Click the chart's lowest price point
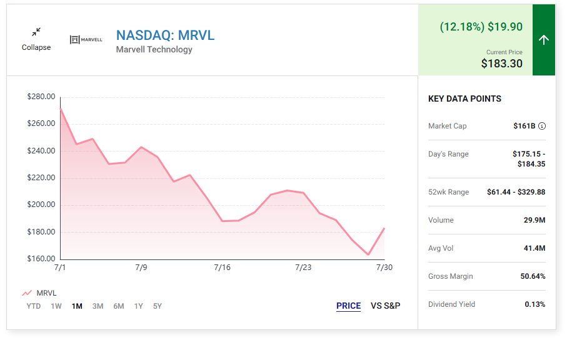This screenshot has height=338, width=567. (x=368, y=254)
